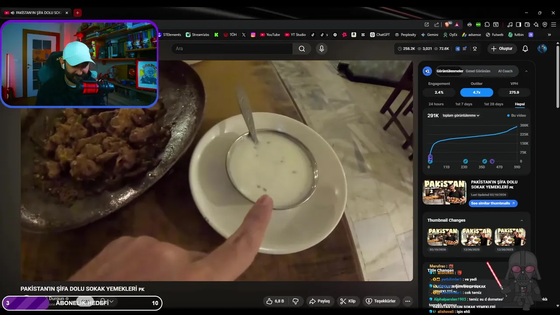Open the account avatar menu

[542, 49]
